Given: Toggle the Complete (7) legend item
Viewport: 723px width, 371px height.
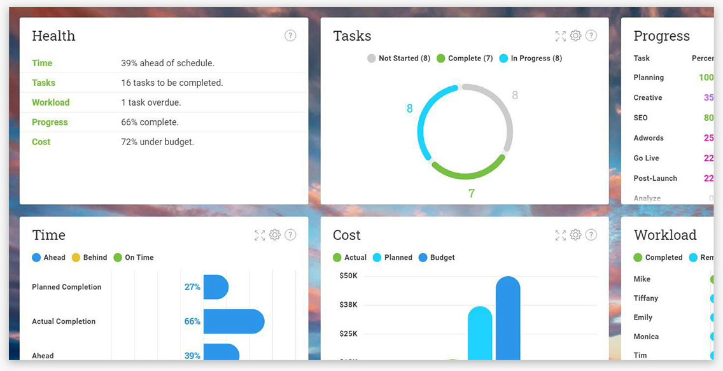Looking at the screenshot, I should click(465, 58).
